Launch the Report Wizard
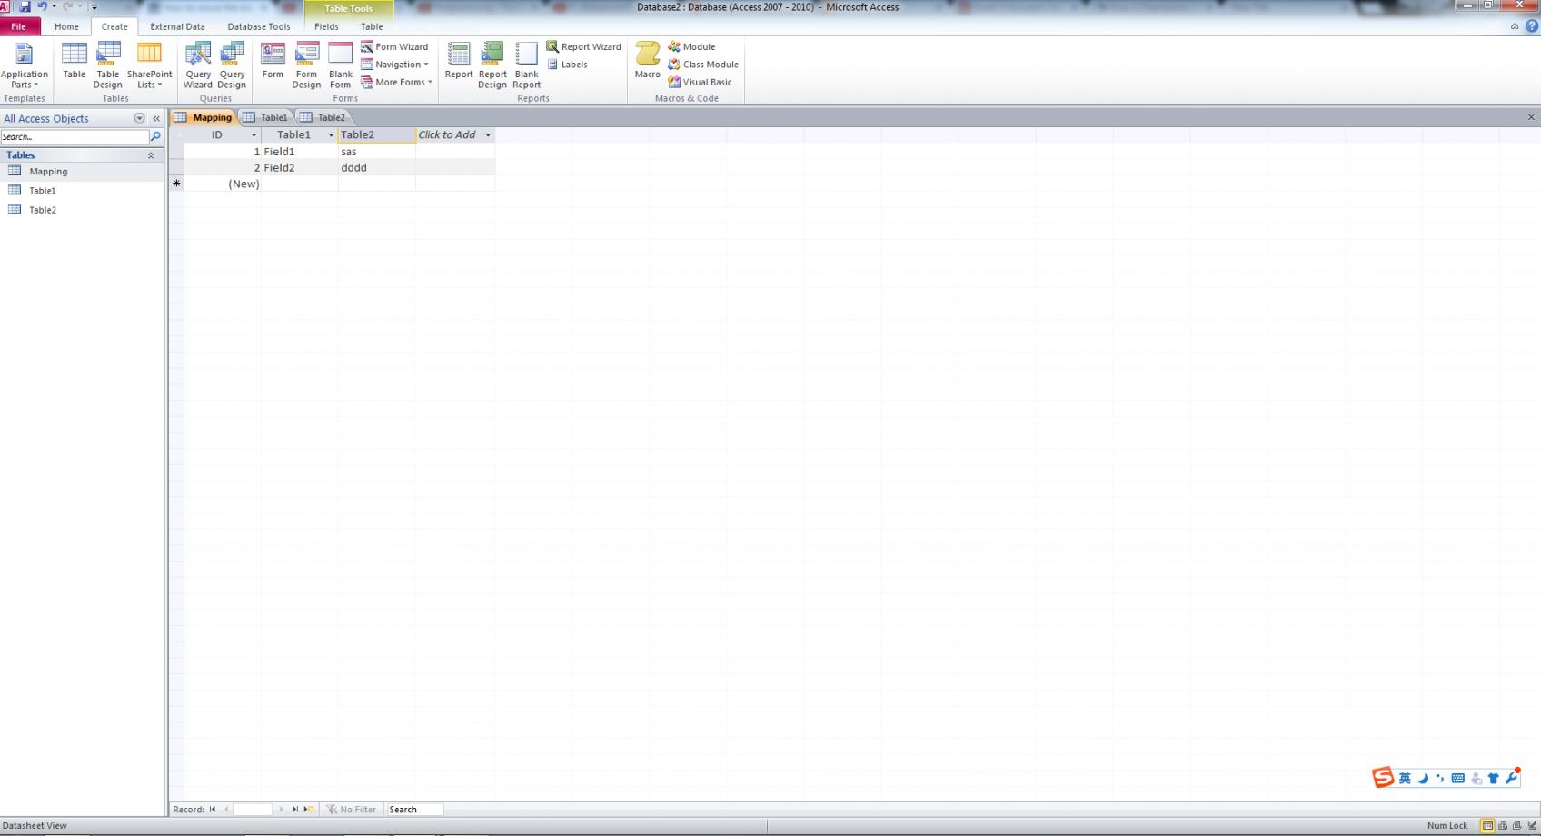1541x836 pixels. coord(583,46)
